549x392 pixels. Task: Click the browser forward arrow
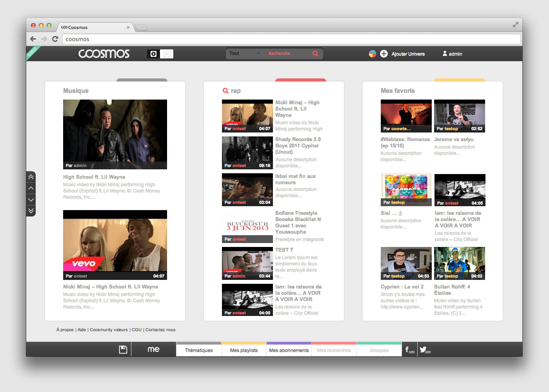click(44, 39)
